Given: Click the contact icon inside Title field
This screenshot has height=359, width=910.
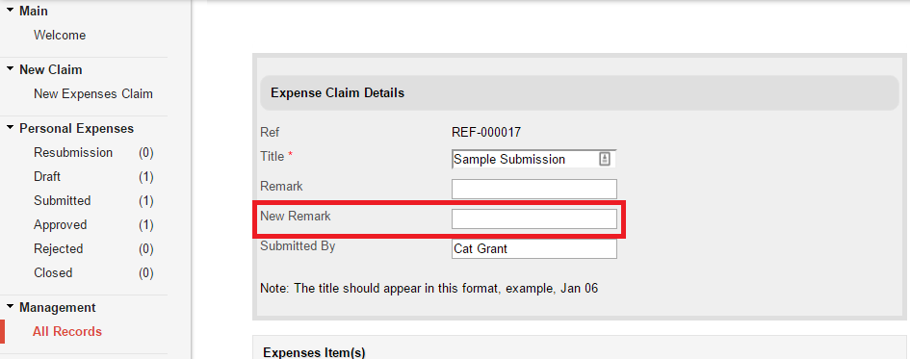Looking at the screenshot, I should 604,159.
